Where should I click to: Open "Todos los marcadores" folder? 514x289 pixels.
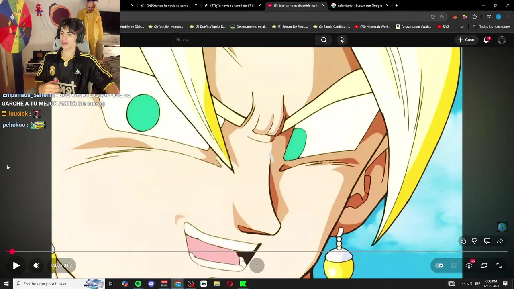(x=492, y=27)
